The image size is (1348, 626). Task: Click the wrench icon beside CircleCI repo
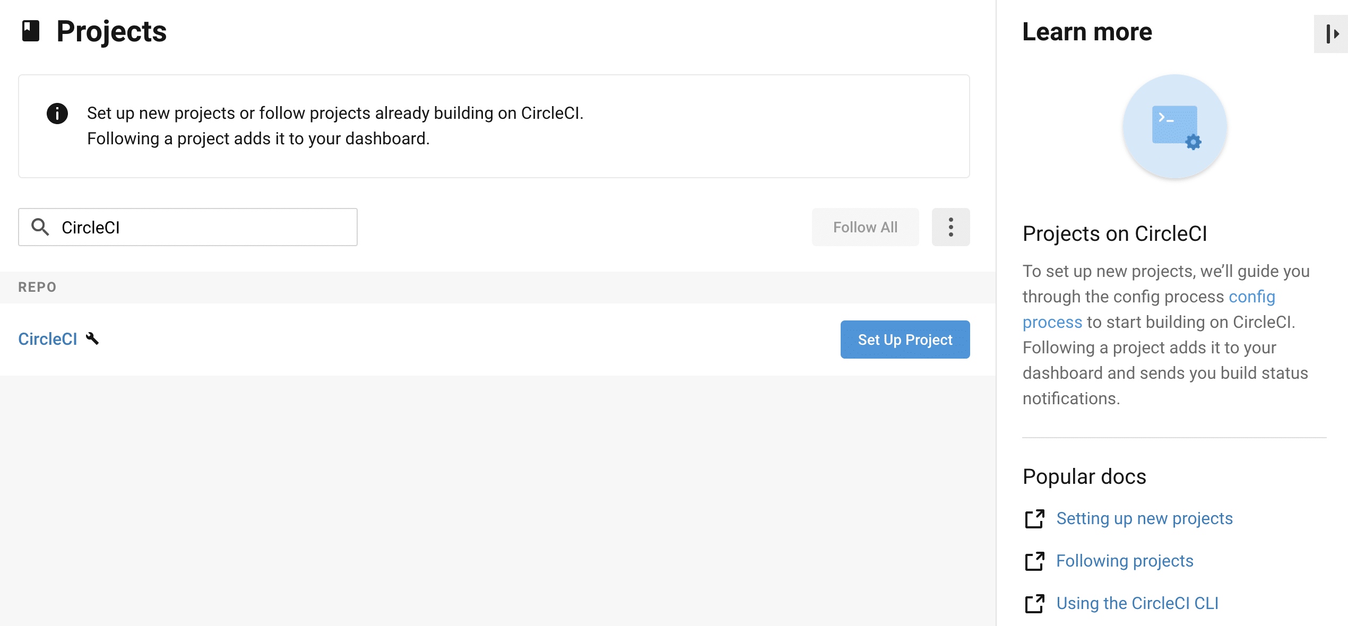point(92,338)
